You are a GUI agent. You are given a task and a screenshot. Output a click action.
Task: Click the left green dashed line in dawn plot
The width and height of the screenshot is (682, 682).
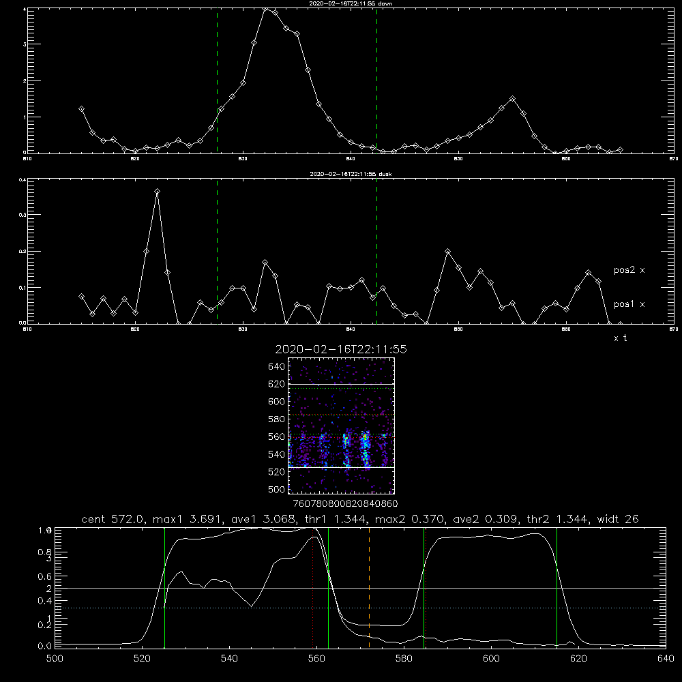point(217,80)
